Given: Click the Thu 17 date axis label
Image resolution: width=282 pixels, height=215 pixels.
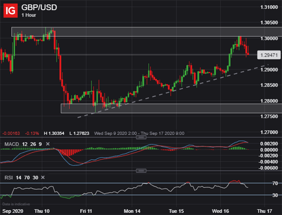Looking at the screenshot, I should (x=264, y=211).
